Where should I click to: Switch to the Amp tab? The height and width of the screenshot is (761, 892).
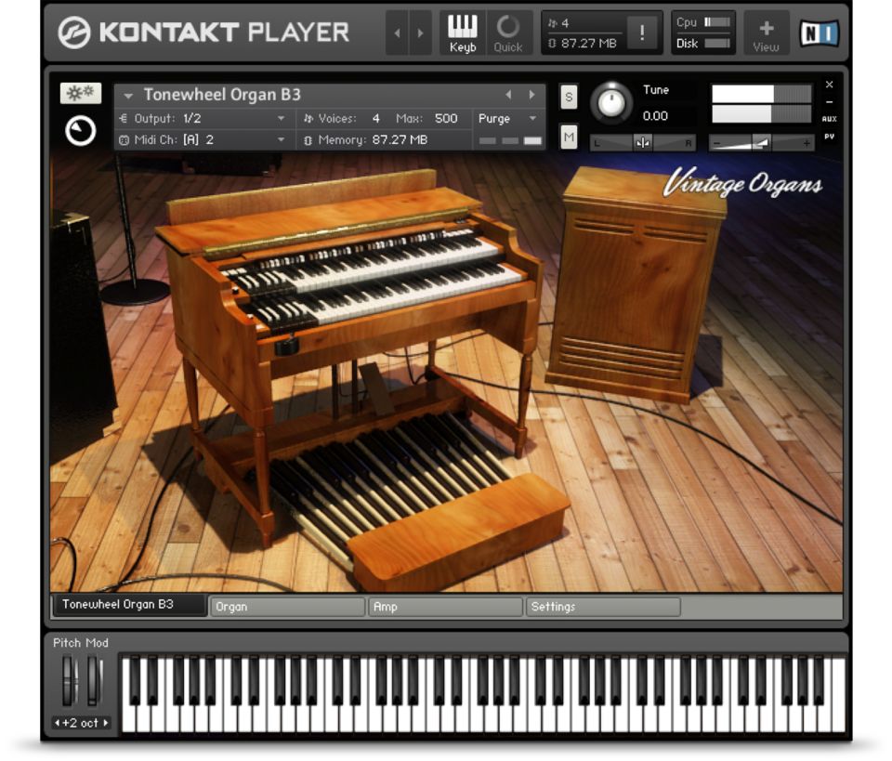[444, 607]
